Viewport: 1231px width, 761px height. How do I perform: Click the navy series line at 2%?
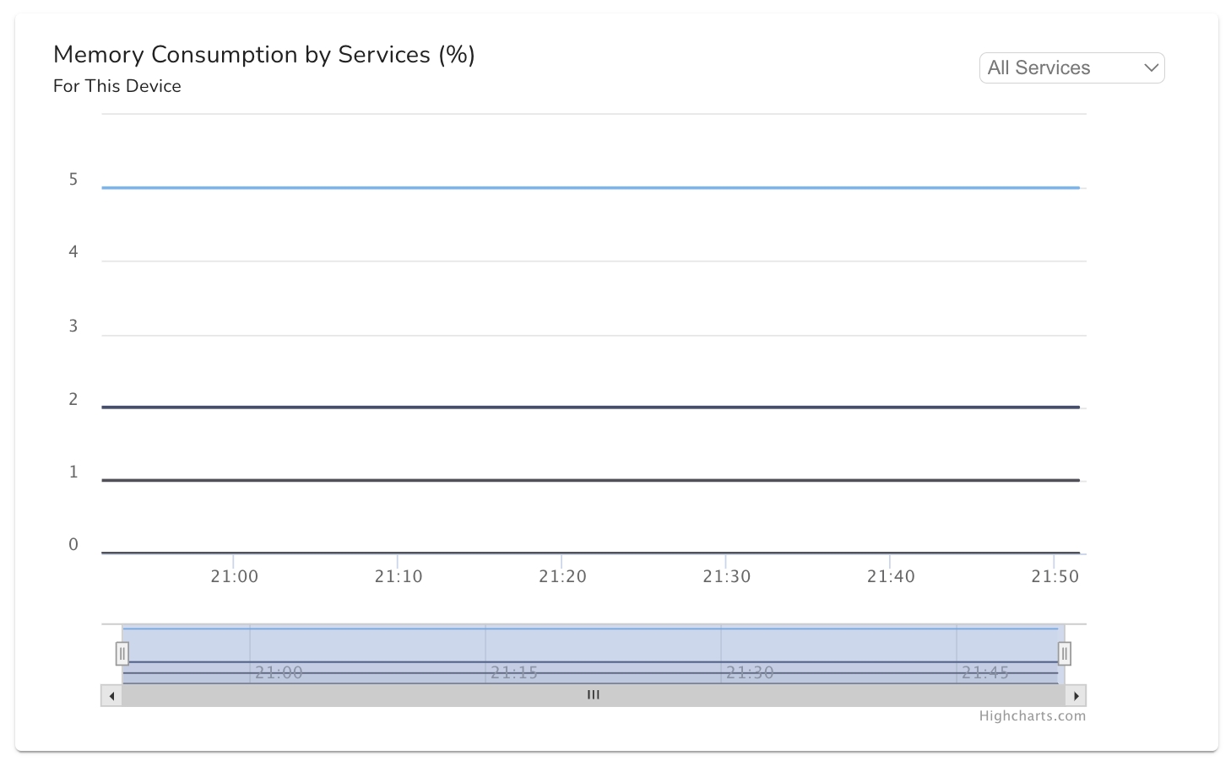[591, 407]
